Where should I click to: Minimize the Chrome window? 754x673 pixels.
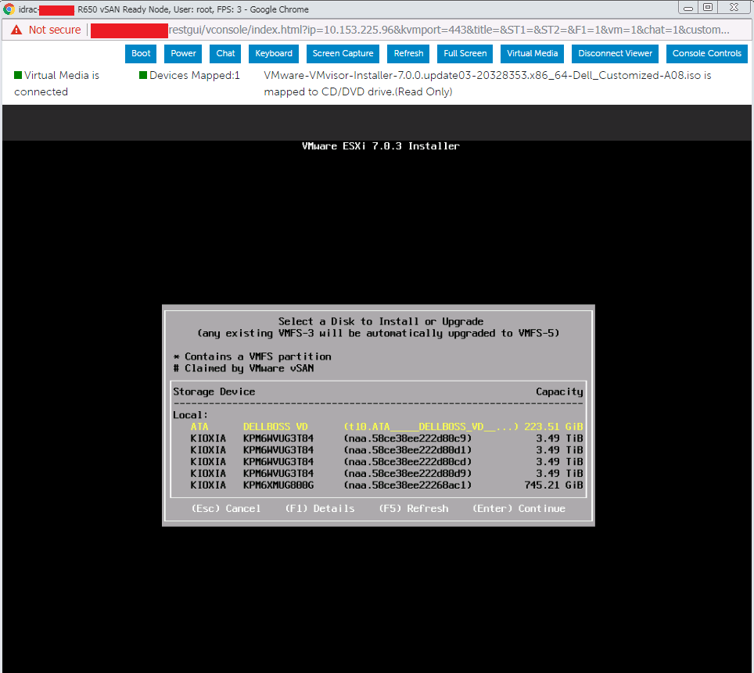click(x=688, y=8)
